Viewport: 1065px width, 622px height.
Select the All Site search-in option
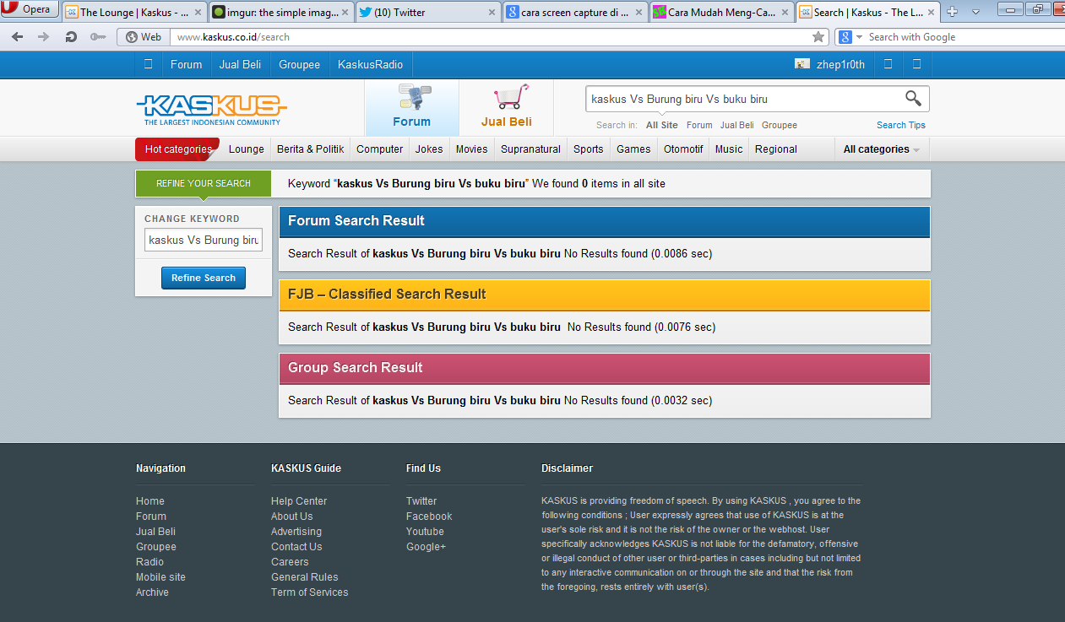click(x=661, y=125)
